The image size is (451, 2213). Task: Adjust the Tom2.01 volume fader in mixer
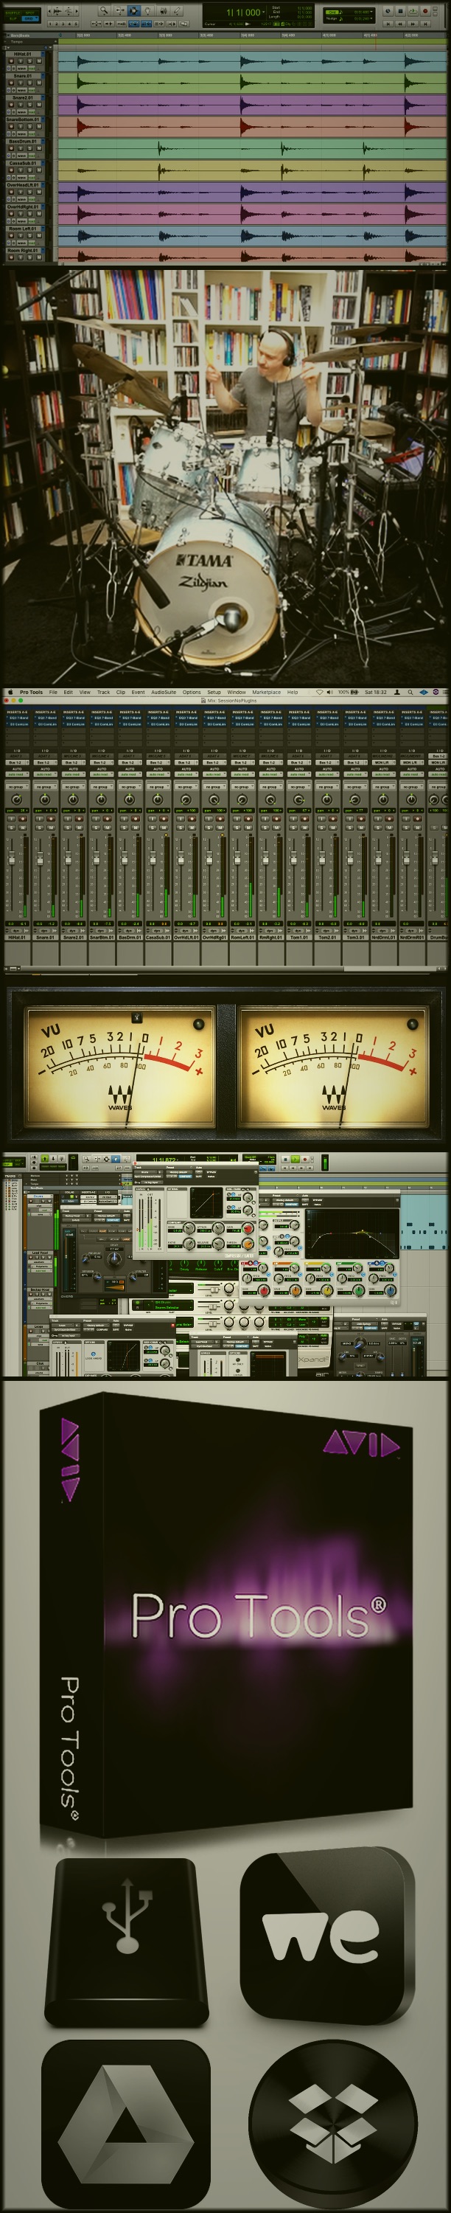pos(324,857)
